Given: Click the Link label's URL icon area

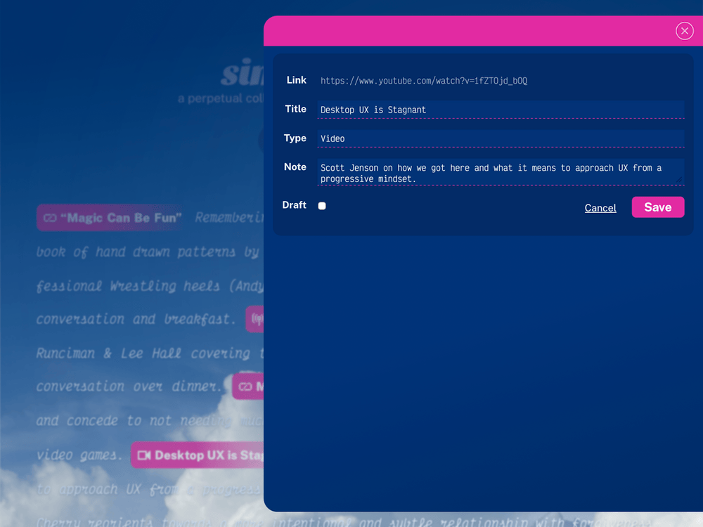Looking at the screenshot, I should point(296,80).
